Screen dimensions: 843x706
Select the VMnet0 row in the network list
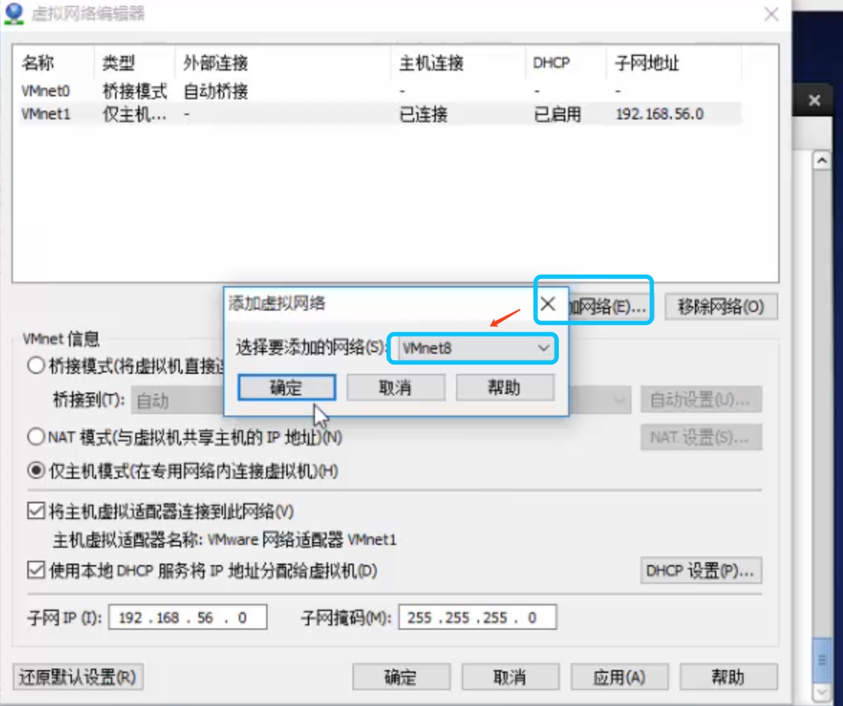[380, 91]
